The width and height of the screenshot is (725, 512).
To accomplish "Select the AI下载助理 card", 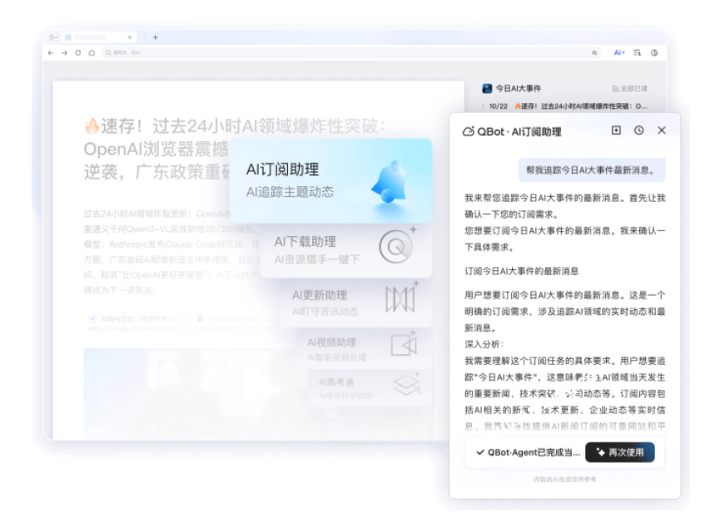I will (x=345, y=249).
